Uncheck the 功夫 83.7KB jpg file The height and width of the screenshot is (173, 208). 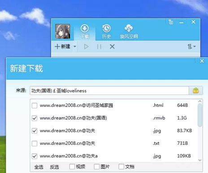35,131
